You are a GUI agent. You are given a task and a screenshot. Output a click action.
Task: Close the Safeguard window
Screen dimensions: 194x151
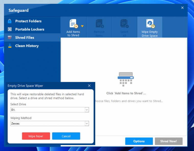tap(182, 8)
